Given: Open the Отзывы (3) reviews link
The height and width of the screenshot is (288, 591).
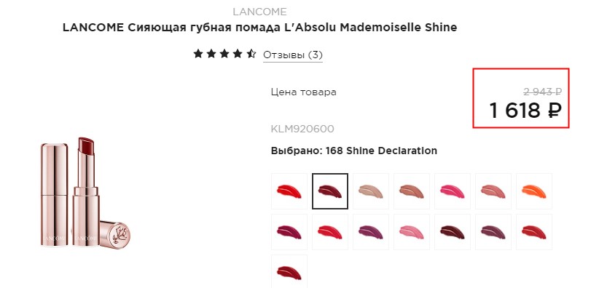Looking at the screenshot, I should (293, 55).
